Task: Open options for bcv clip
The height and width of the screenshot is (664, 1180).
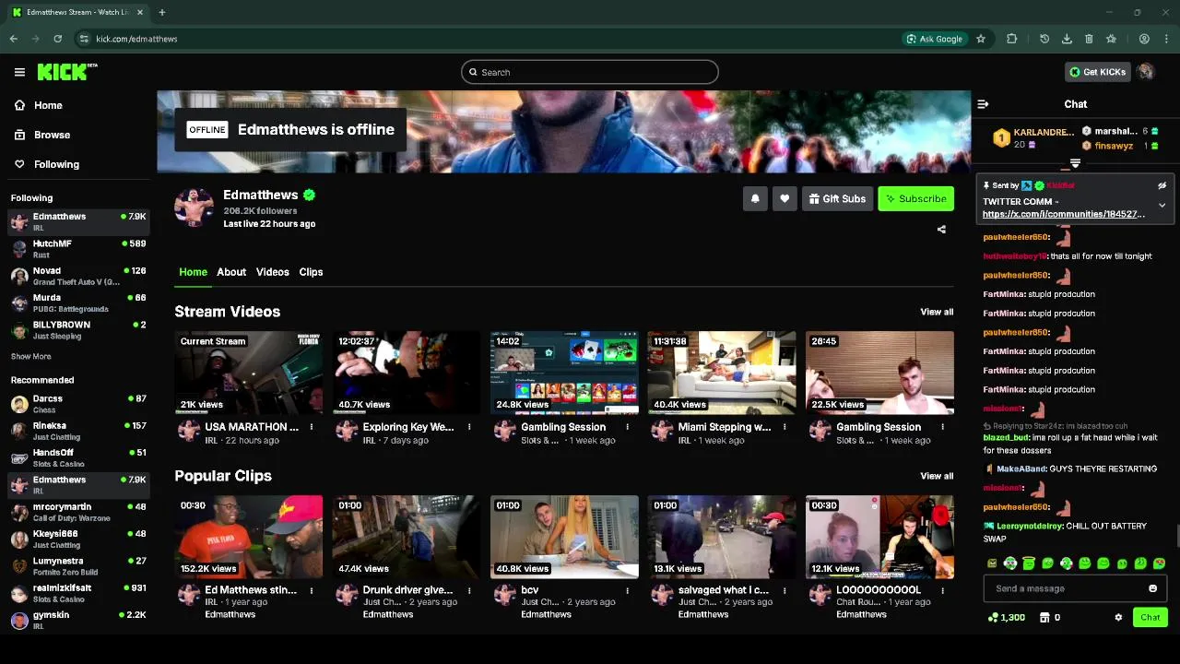Action: click(627, 590)
